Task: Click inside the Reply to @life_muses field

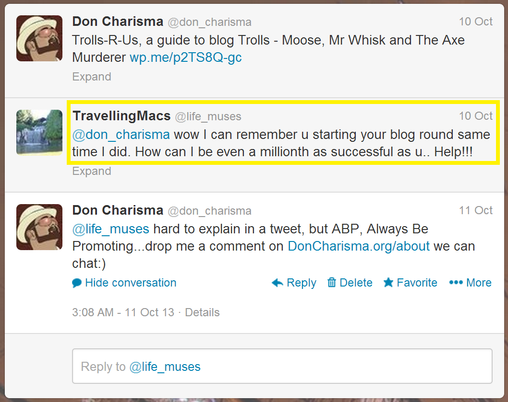Action: tap(282, 367)
